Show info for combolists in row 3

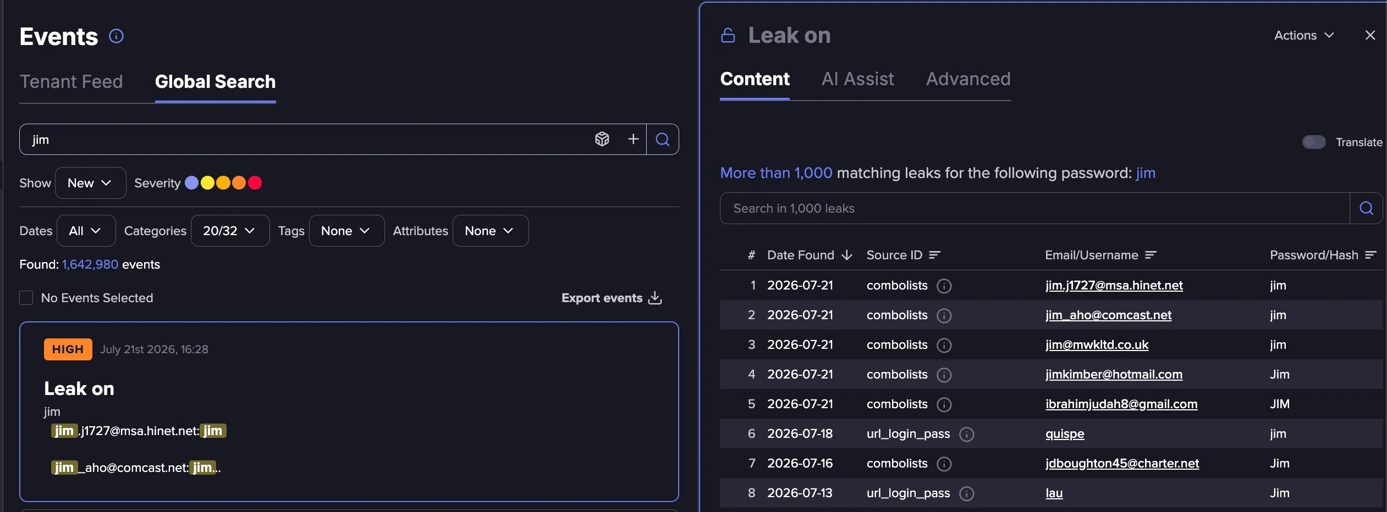[944, 345]
